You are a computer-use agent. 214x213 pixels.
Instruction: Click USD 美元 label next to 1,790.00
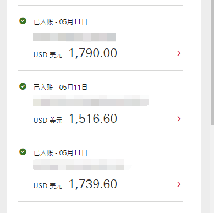pos(48,55)
